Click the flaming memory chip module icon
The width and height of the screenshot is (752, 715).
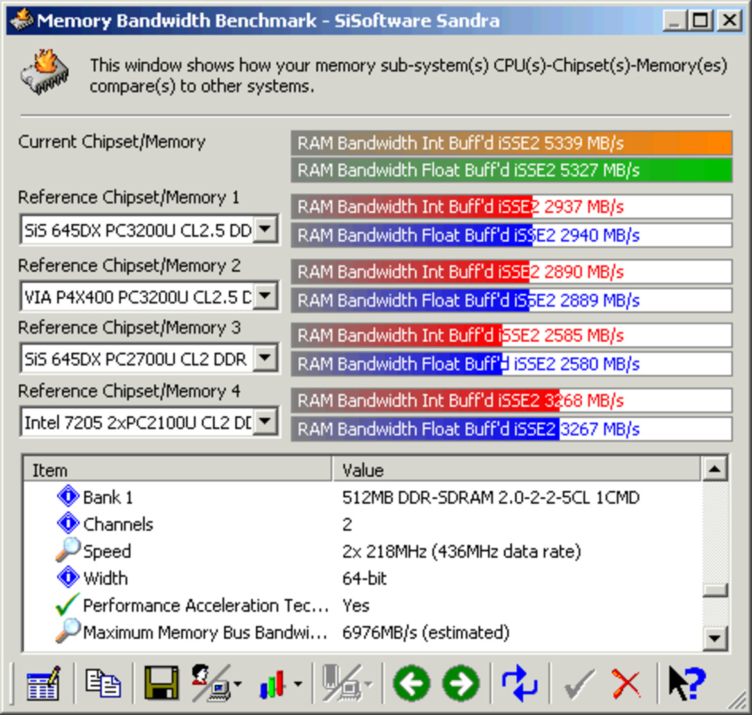click(x=45, y=72)
